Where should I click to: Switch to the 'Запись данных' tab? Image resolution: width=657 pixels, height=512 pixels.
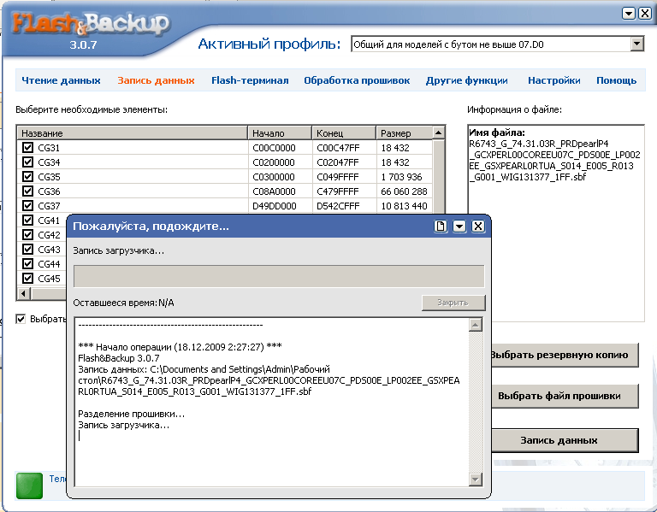tap(156, 80)
